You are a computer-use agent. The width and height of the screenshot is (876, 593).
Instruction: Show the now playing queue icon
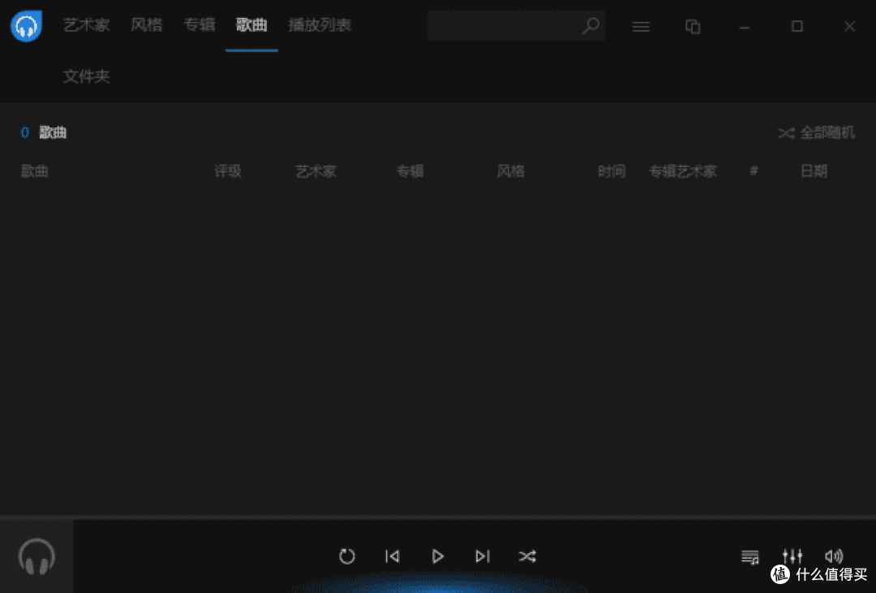[x=749, y=556]
